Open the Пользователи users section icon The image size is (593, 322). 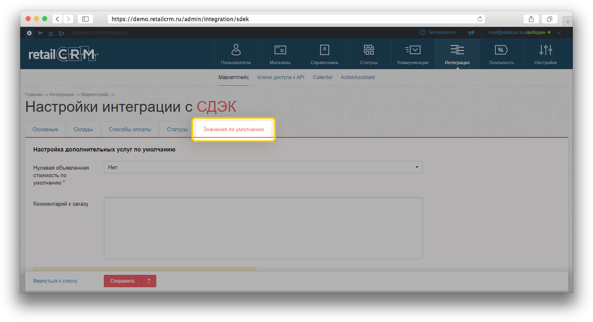tap(236, 50)
